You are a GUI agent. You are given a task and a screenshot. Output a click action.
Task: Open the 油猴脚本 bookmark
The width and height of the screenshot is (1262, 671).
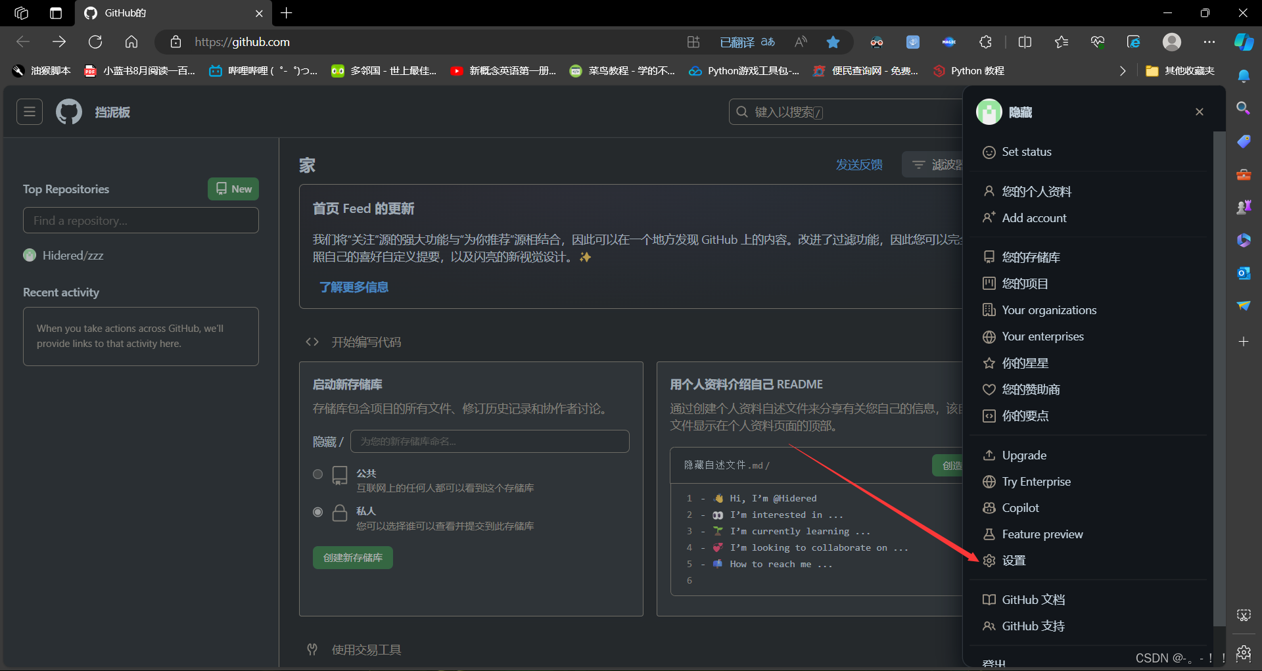[x=42, y=70]
